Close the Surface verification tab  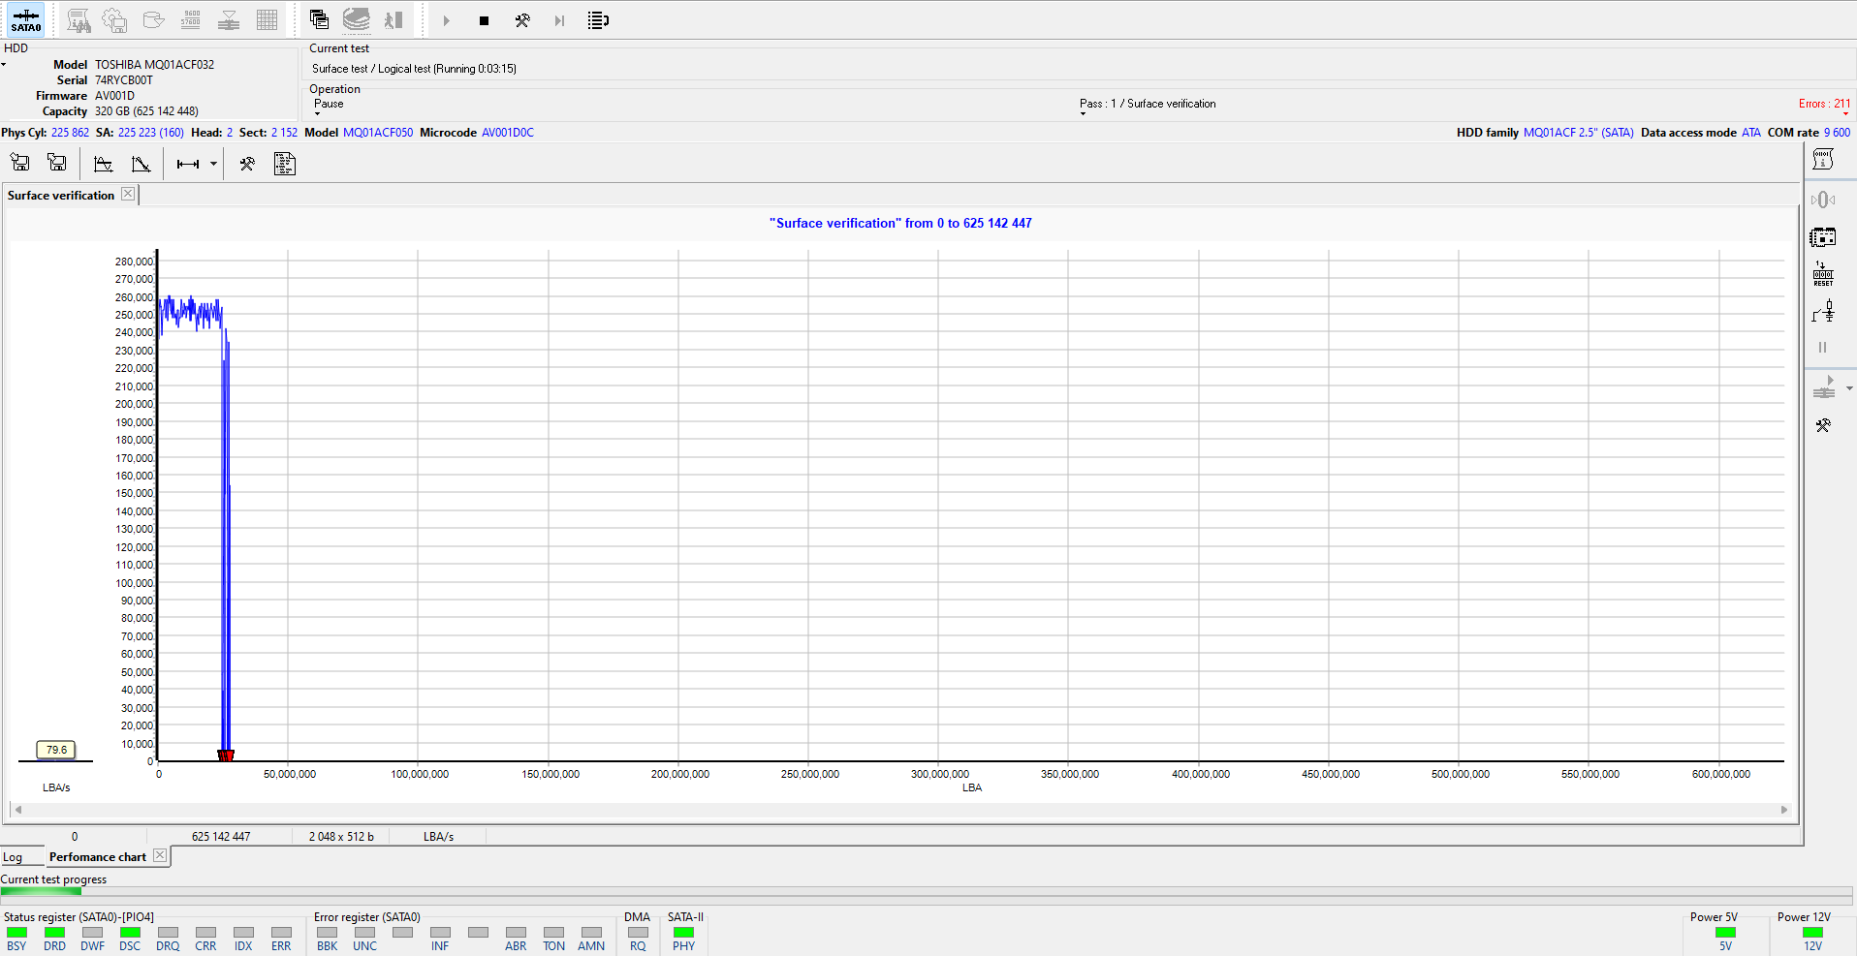[x=128, y=195]
